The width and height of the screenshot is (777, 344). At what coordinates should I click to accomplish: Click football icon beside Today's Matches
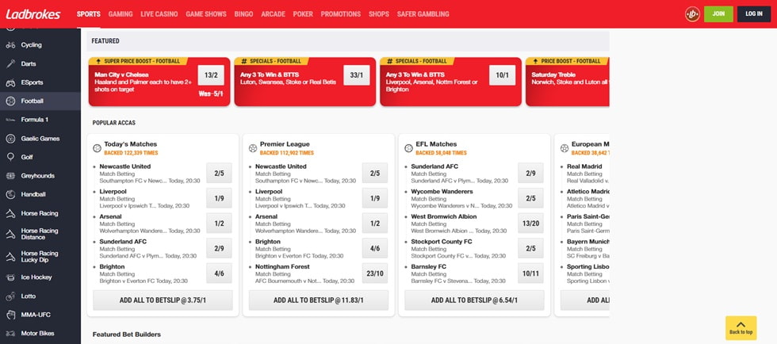[x=97, y=148]
